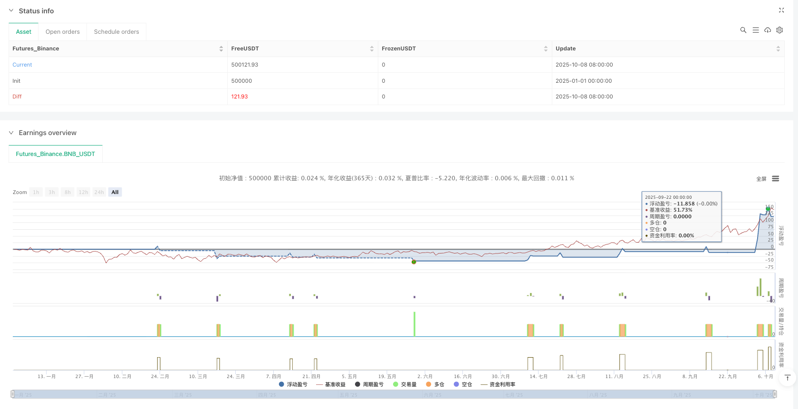Select the Futures_Binance.BNB_USDT chart tab
This screenshot has width=798, height=409.
tap(56, 154)
